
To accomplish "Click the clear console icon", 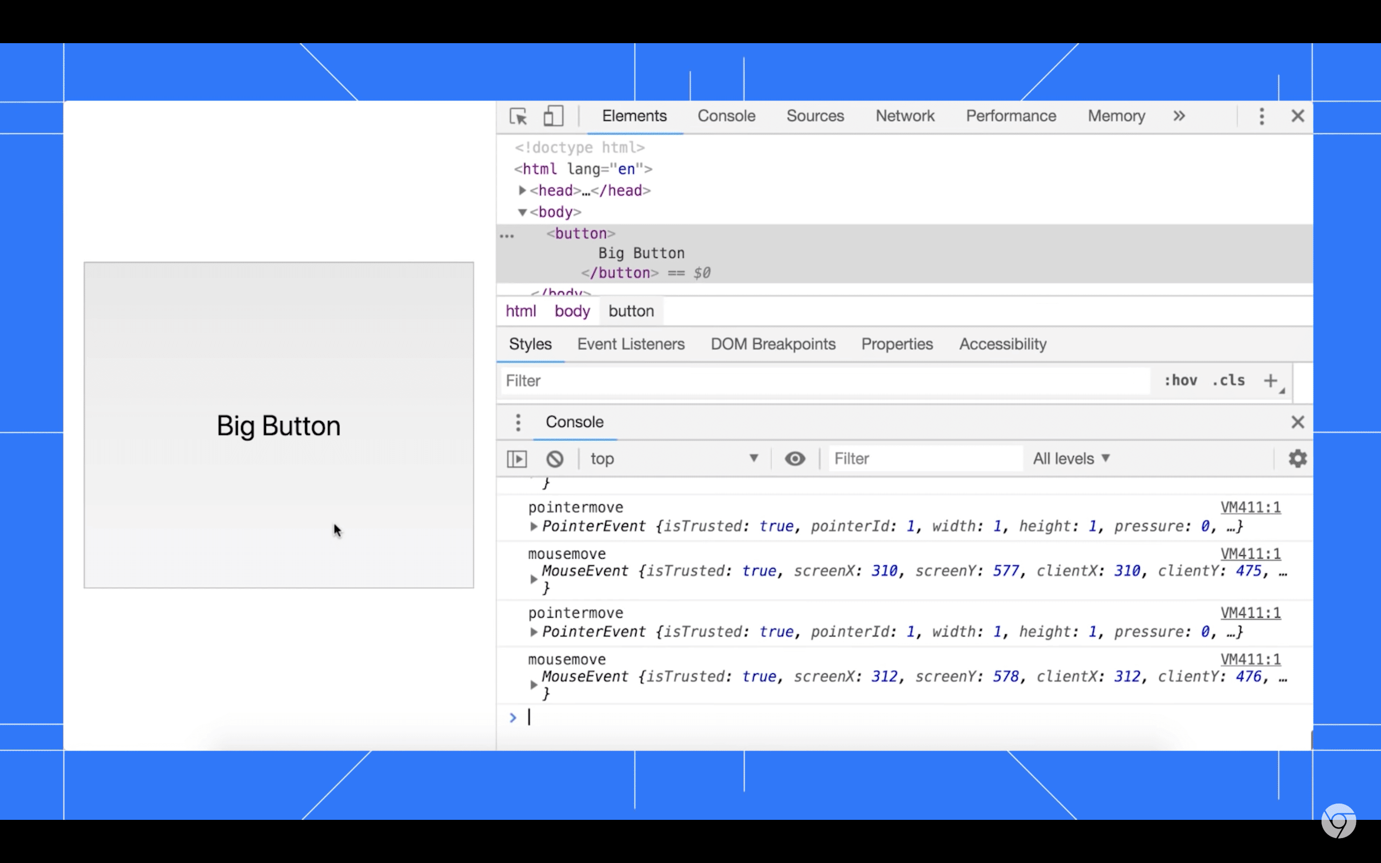I will 555,458.
